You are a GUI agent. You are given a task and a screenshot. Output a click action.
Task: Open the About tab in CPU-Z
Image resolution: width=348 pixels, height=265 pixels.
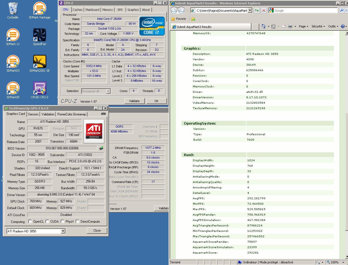(x=146, y=10)
